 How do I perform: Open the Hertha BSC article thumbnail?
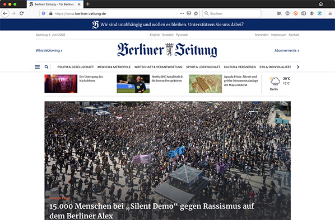[x=133, y=84]
